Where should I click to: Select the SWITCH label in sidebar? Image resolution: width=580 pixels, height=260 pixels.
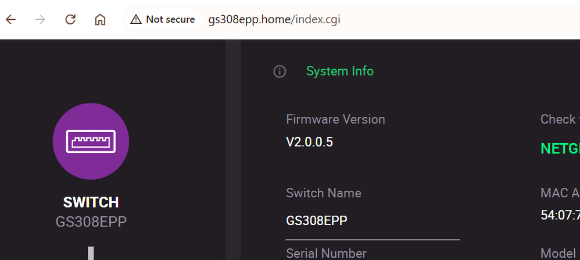click(91, 202)
